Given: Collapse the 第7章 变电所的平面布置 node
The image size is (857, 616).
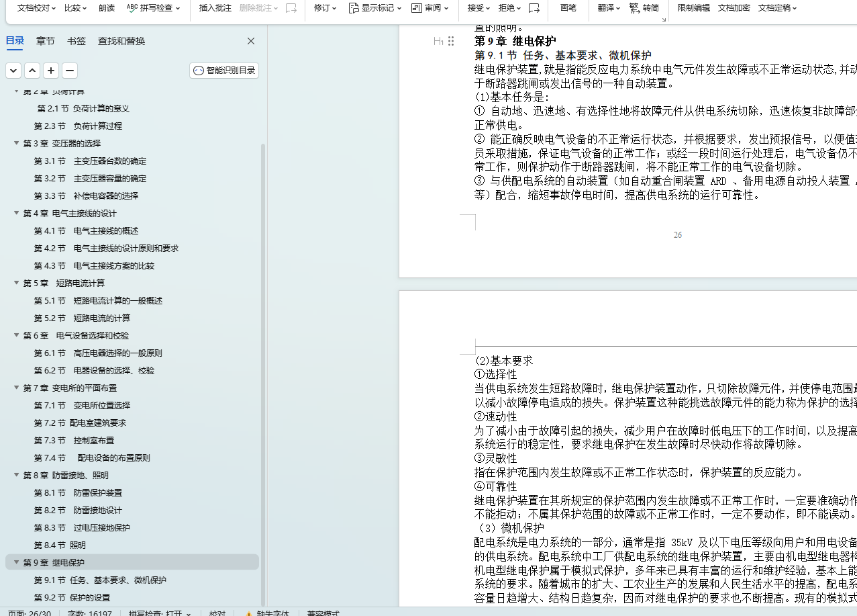Looking at the screenshot, I should coord(17,388).
